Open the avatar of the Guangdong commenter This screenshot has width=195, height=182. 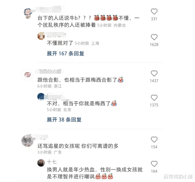28,141
